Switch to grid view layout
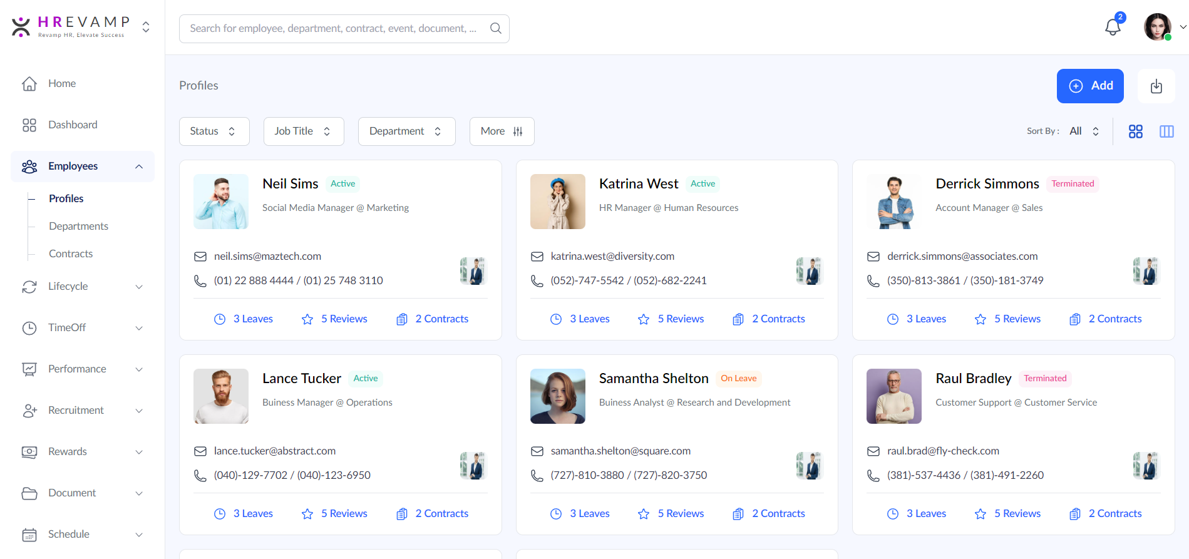Image resolution: width=1189 pixels, height=559 pixels. point(1135,131)
